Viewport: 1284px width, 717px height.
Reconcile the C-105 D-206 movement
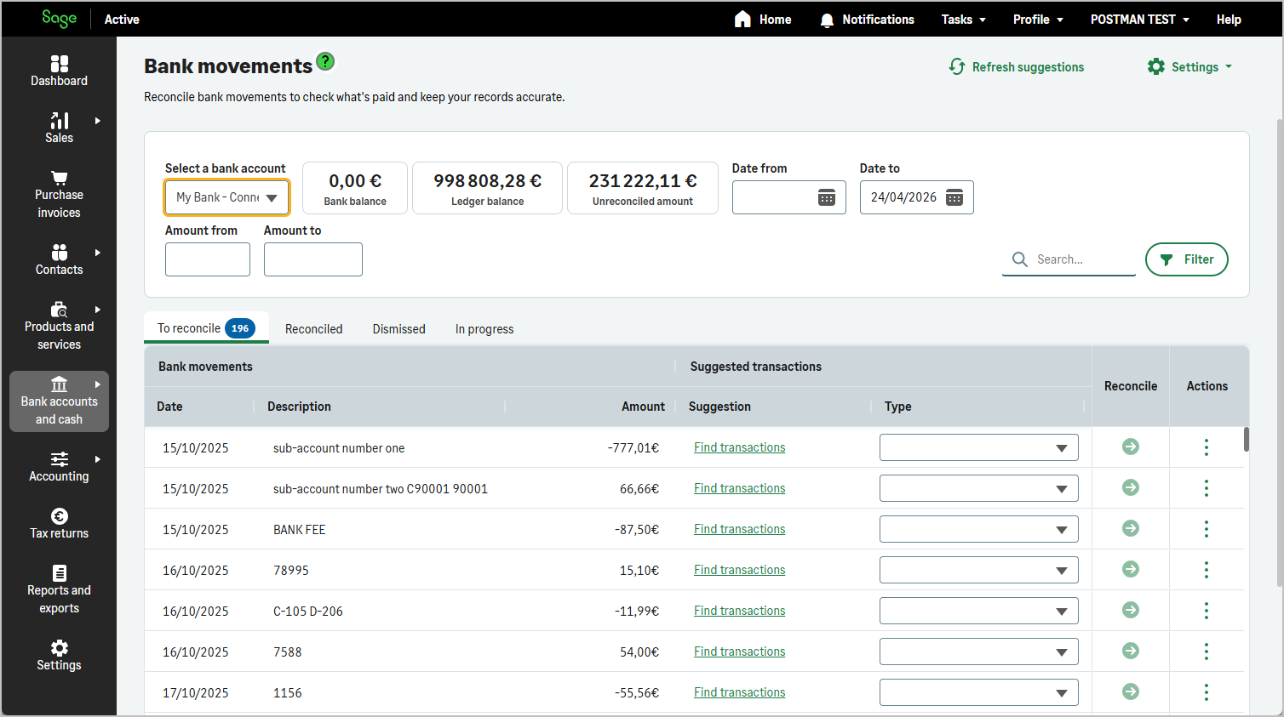(x=1131, y=610)
